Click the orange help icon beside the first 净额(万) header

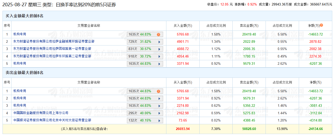[x=321, y=25]
